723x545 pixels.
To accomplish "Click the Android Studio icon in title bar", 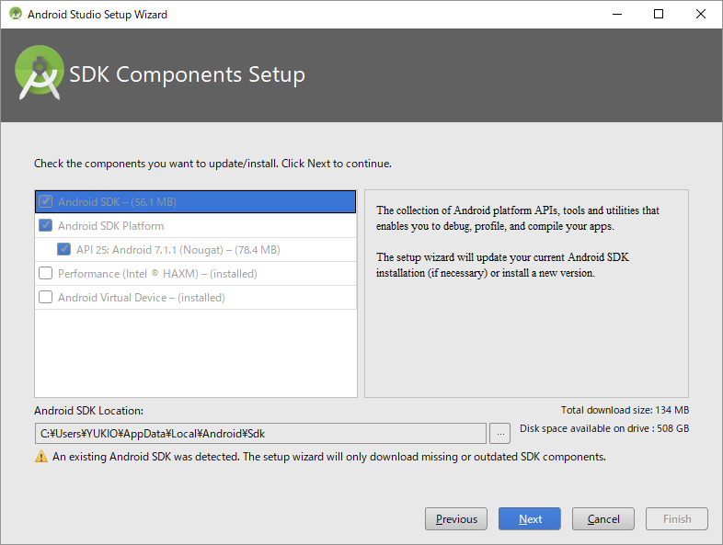I will tap(15, 15).
